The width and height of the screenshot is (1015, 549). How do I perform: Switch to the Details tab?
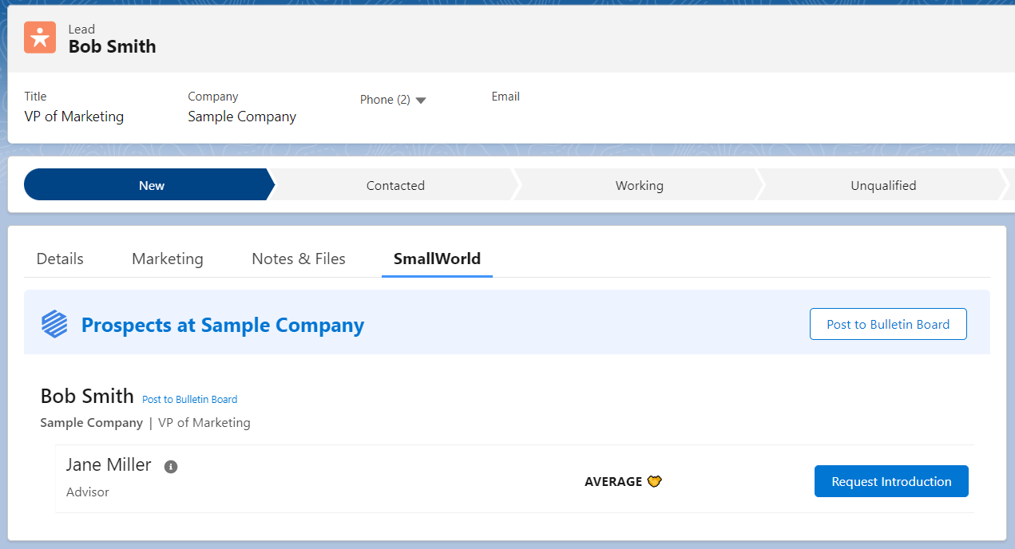(x=59, y=259)
